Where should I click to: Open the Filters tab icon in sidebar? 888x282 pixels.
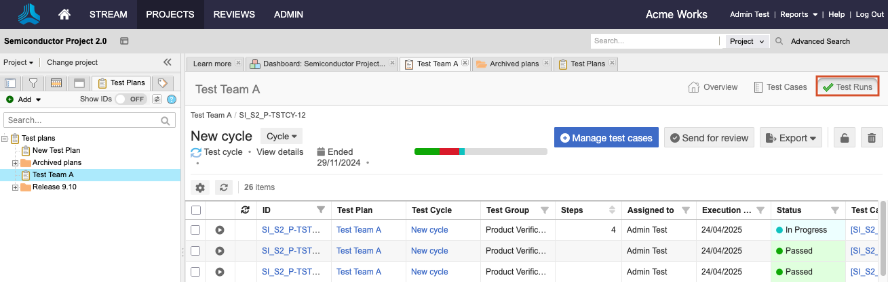coord(32,83)
